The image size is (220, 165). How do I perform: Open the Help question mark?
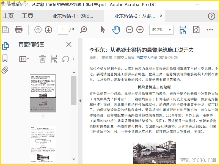(x=211, y=16)
